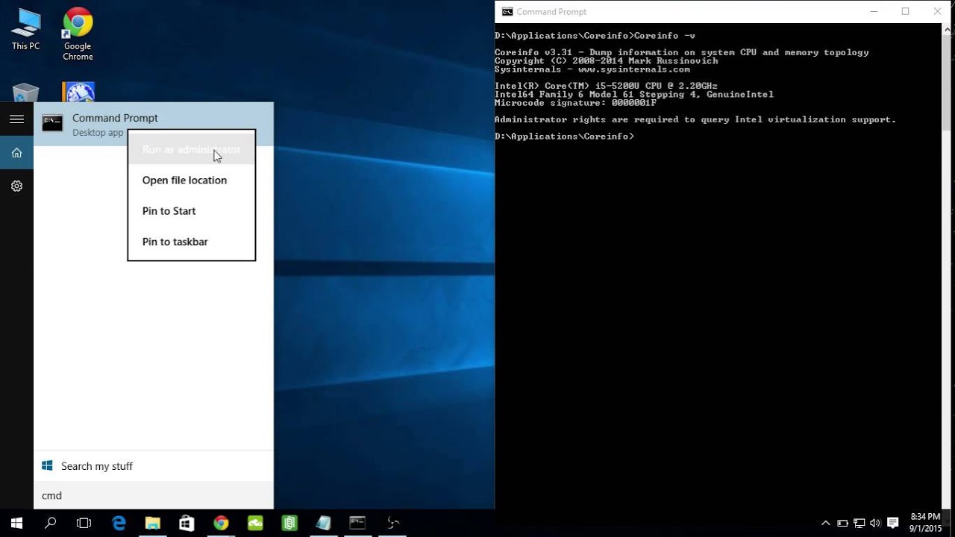Choose Pin to taskbar from the context menu

click(175, 242)
